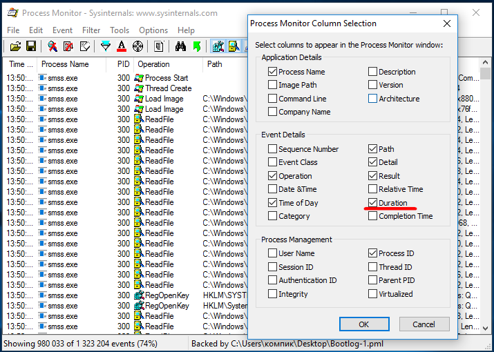The height and width of the screenshot is (352, 494).
Task: Toggle the Show Registry Activity icon
Action: pos(218,46)
